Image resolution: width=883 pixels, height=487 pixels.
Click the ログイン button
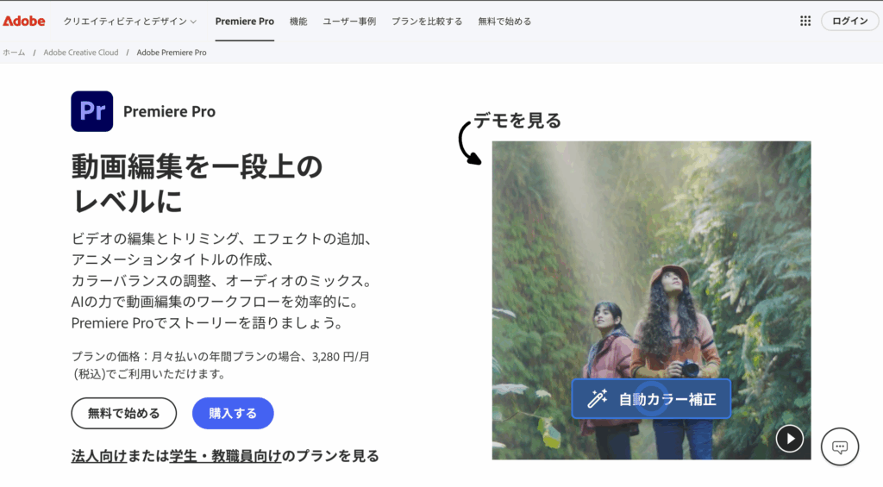click(849, 21)
